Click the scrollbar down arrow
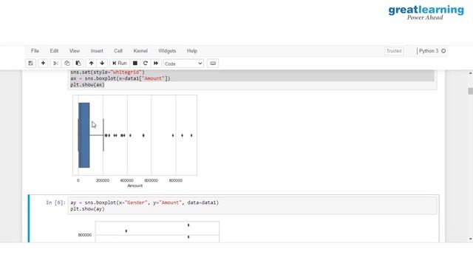Screen dimensions: 473x266 [x=470, y=239]
